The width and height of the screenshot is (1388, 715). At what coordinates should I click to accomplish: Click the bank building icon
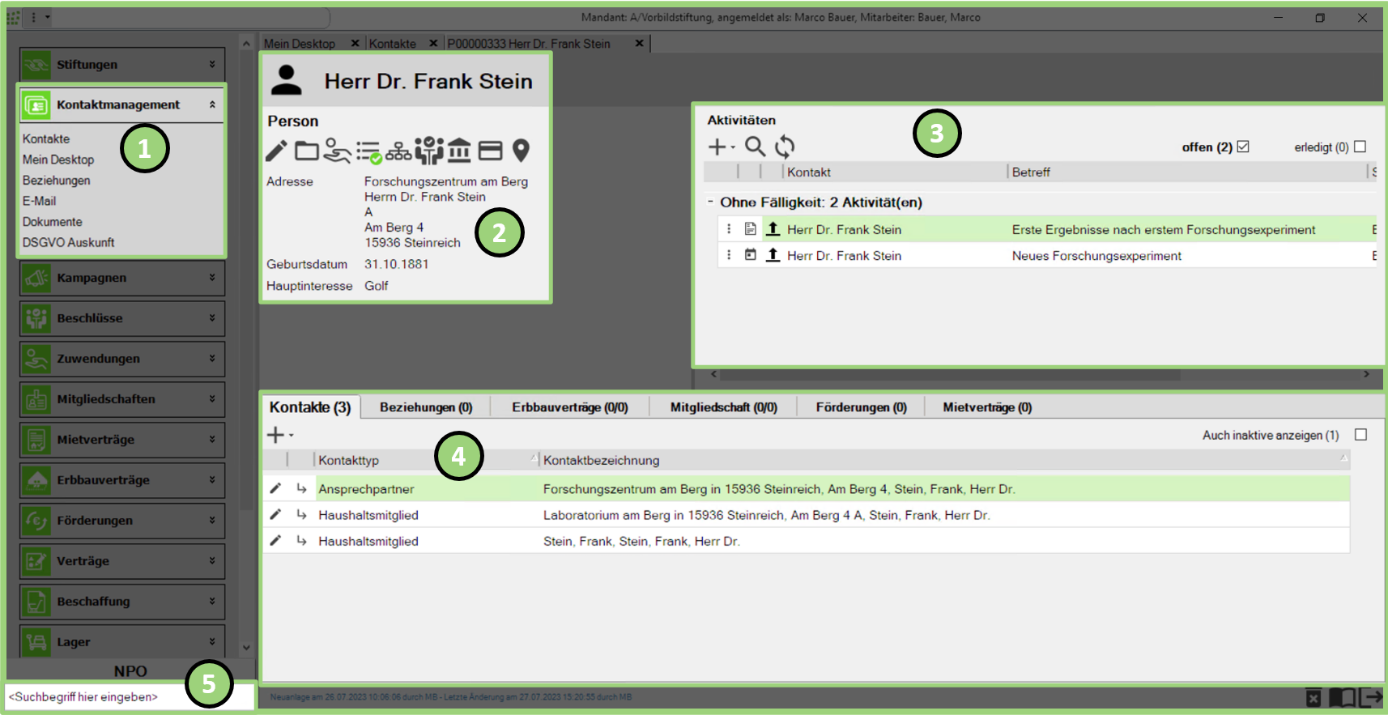click(x=459, y=151)
